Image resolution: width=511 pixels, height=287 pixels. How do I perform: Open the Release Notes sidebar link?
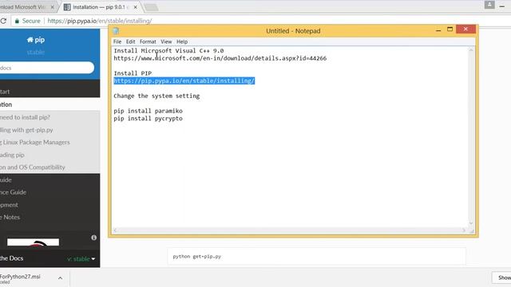click(x=10, y=217)
